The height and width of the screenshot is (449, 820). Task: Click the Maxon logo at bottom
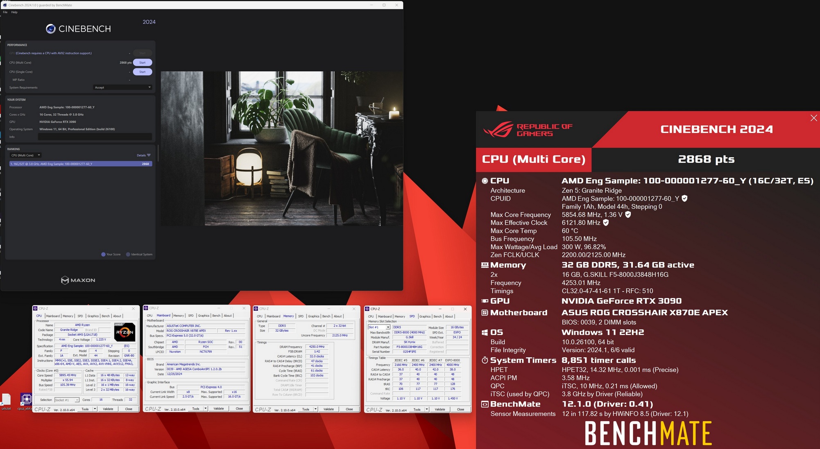pos(78,280)
